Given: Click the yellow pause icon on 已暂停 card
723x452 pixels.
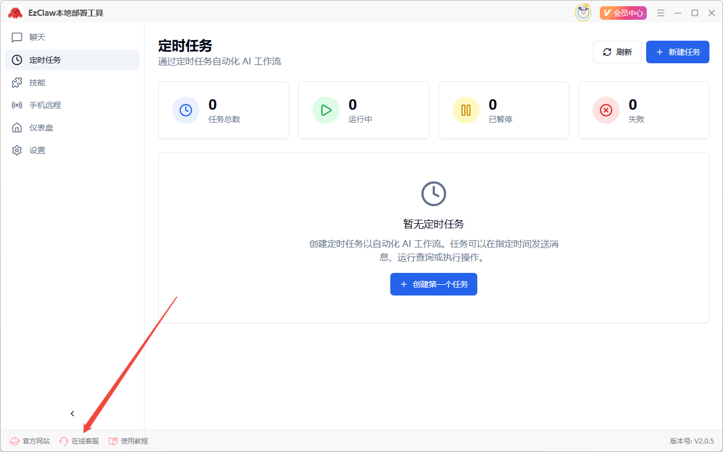Looking at the screenshot, I should (x=466, y=110).
